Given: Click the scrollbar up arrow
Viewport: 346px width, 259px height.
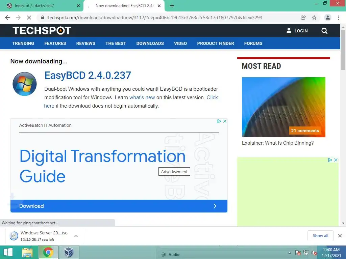Looking at the screenshot, I should [343, 27].
